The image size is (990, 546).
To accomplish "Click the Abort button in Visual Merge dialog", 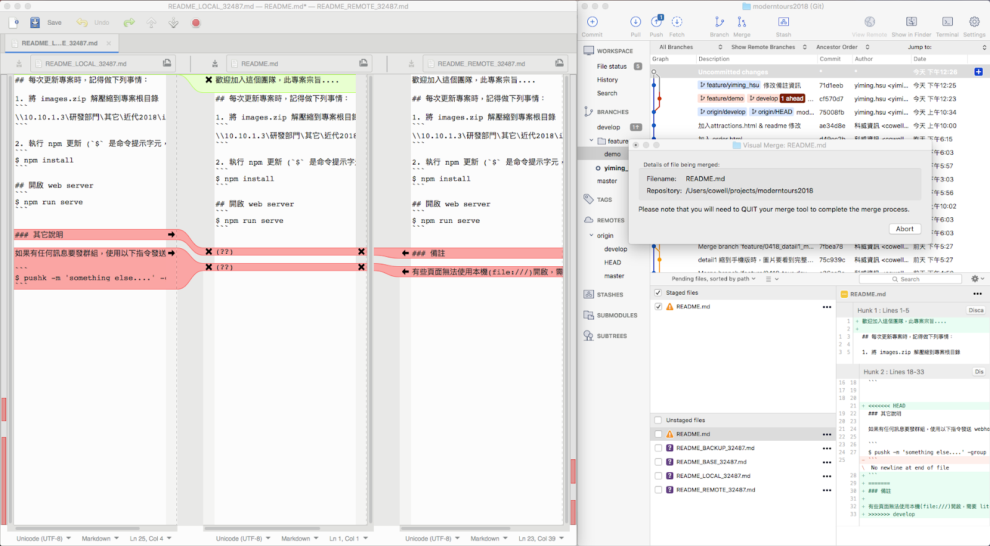I will point(905,229).
